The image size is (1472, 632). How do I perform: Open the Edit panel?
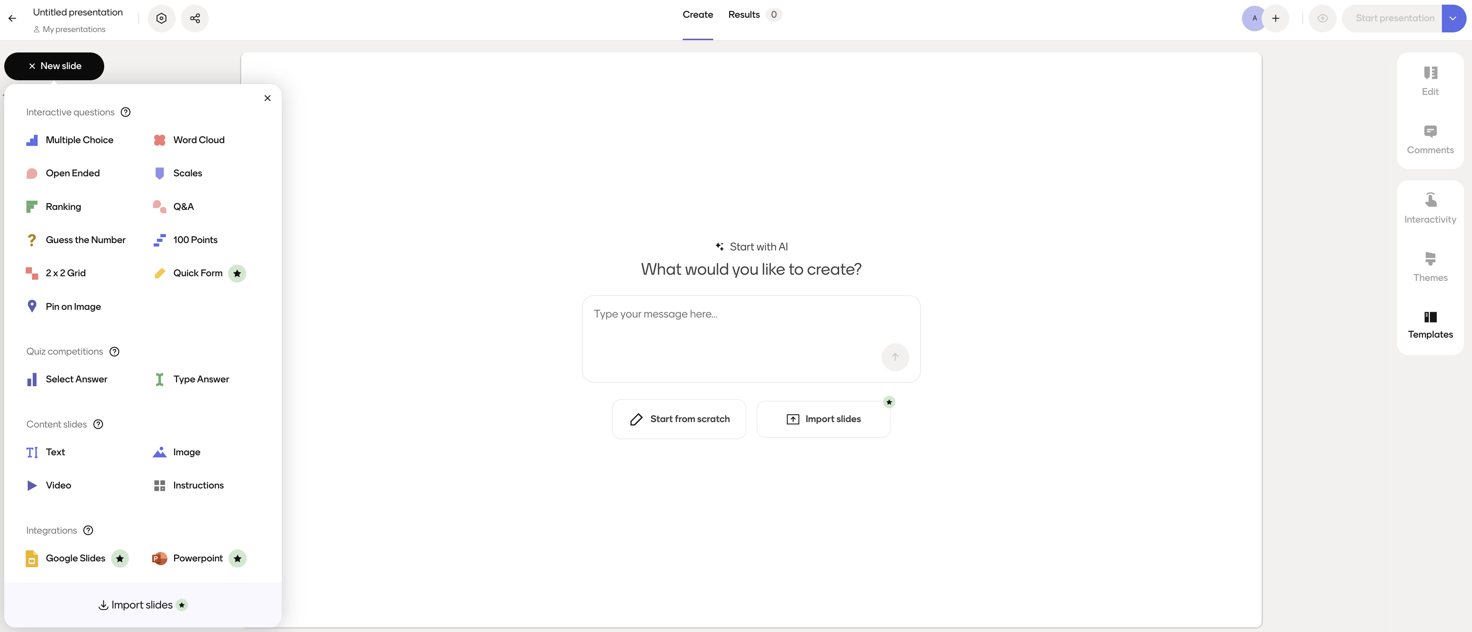[1430, 81]
